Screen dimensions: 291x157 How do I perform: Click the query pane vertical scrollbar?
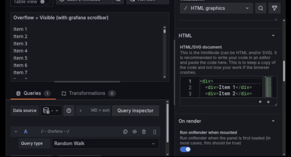167,123
